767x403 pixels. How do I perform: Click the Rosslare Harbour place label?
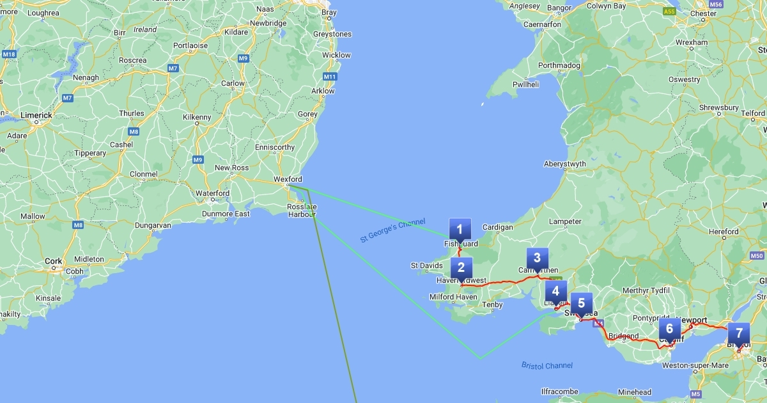[302, 210]
